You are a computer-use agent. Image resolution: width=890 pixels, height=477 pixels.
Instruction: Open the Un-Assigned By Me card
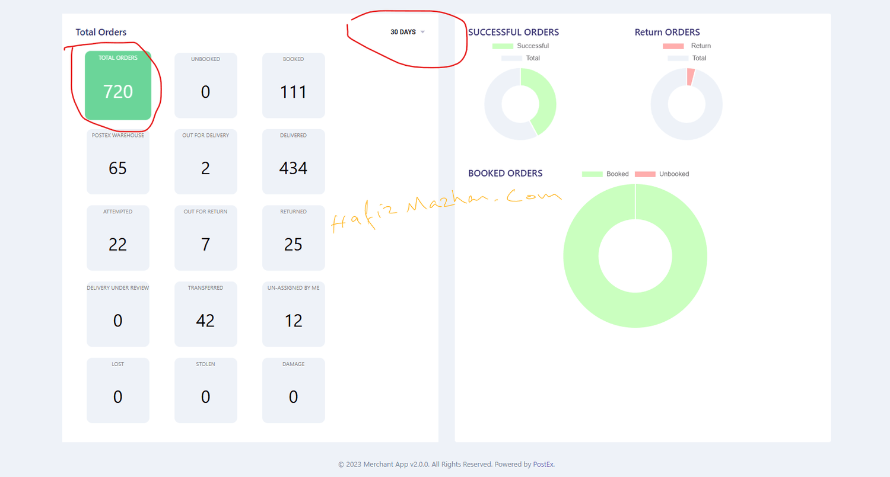[x=293, y=314]
